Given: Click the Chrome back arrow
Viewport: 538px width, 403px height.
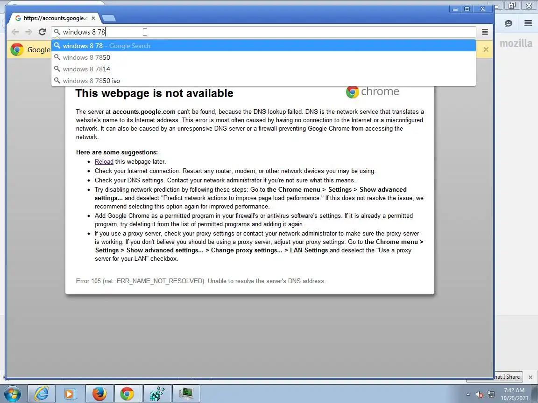Looking at the screenshot, I should coord(15,32).
